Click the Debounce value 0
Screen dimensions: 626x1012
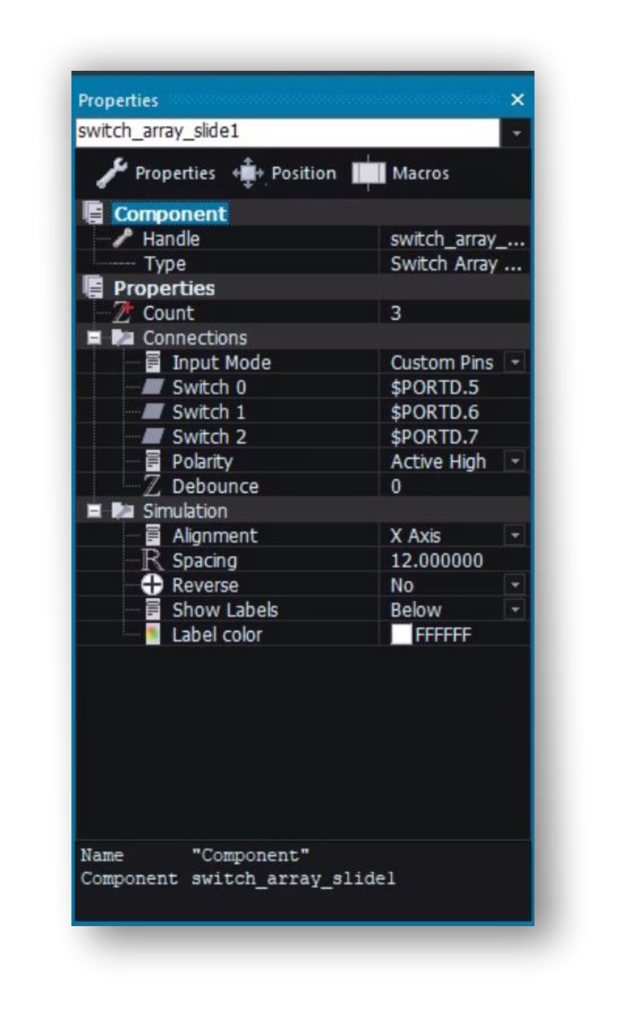(x=396, y=486)
